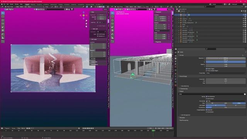This screenshot has width=247, height=139.
Task: Open the File menu
Action: [x=4, y=4]
